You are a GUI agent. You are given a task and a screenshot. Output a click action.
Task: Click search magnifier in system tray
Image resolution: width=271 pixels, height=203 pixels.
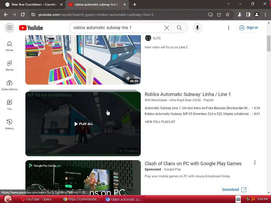[253, 199]
